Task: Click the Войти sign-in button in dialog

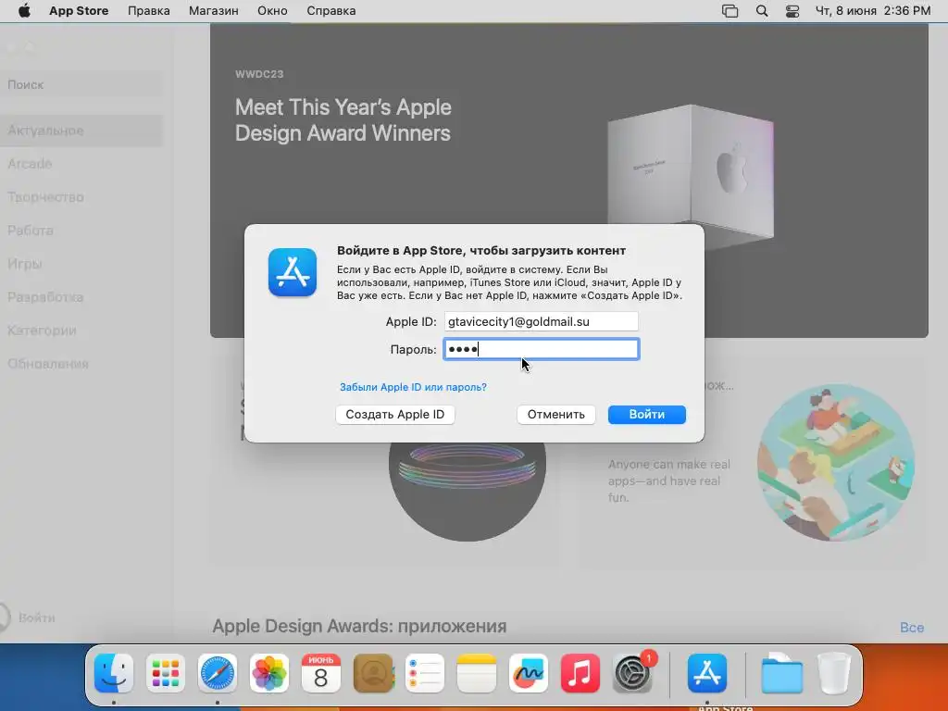Action: tap(647, 414)
